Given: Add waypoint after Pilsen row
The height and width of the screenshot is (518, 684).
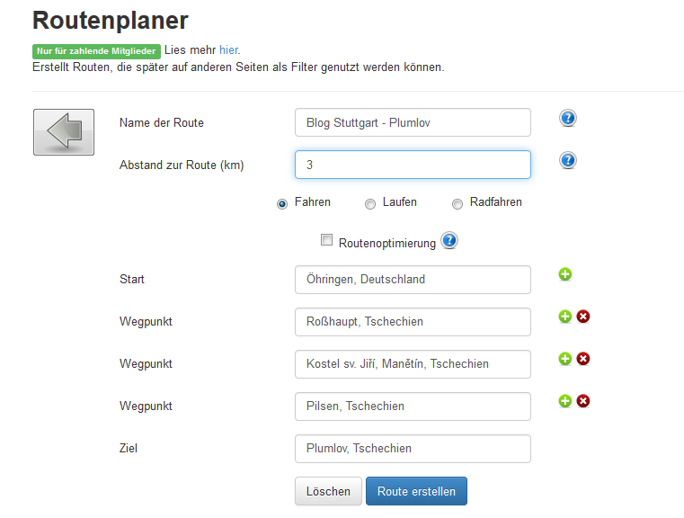Looking at the screenshot, I should [565, 401].
